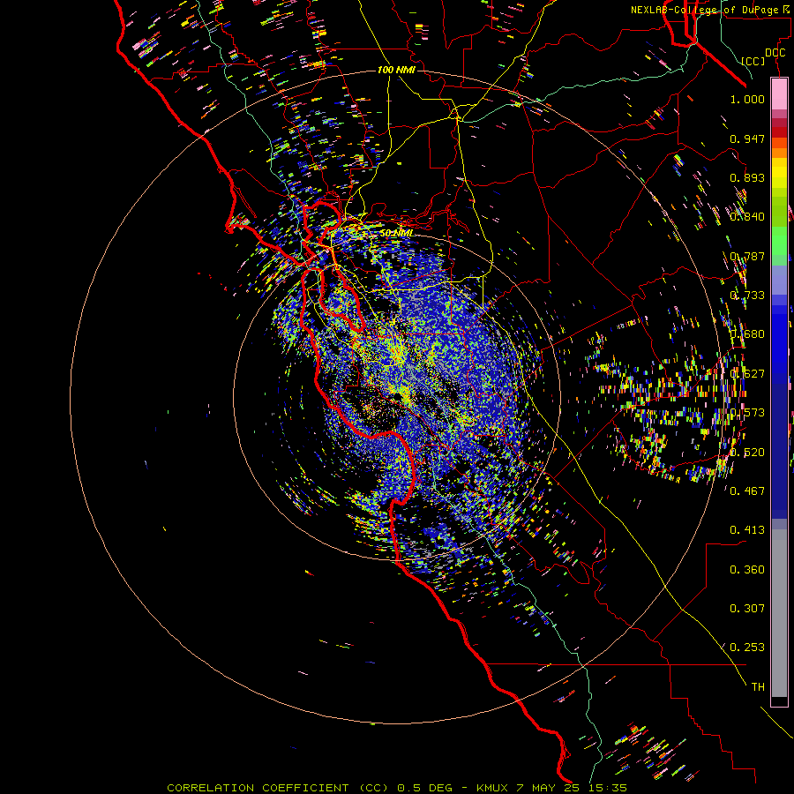Select the 0.253 legend value

pyautogui.click(x=747, y=648)
